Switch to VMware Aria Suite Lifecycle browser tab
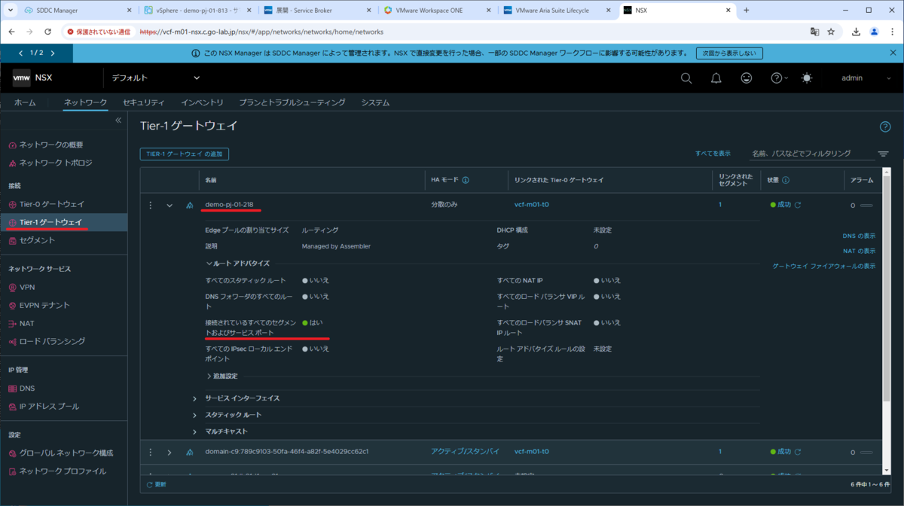This screenshot has width=904, height=506. 559,11
